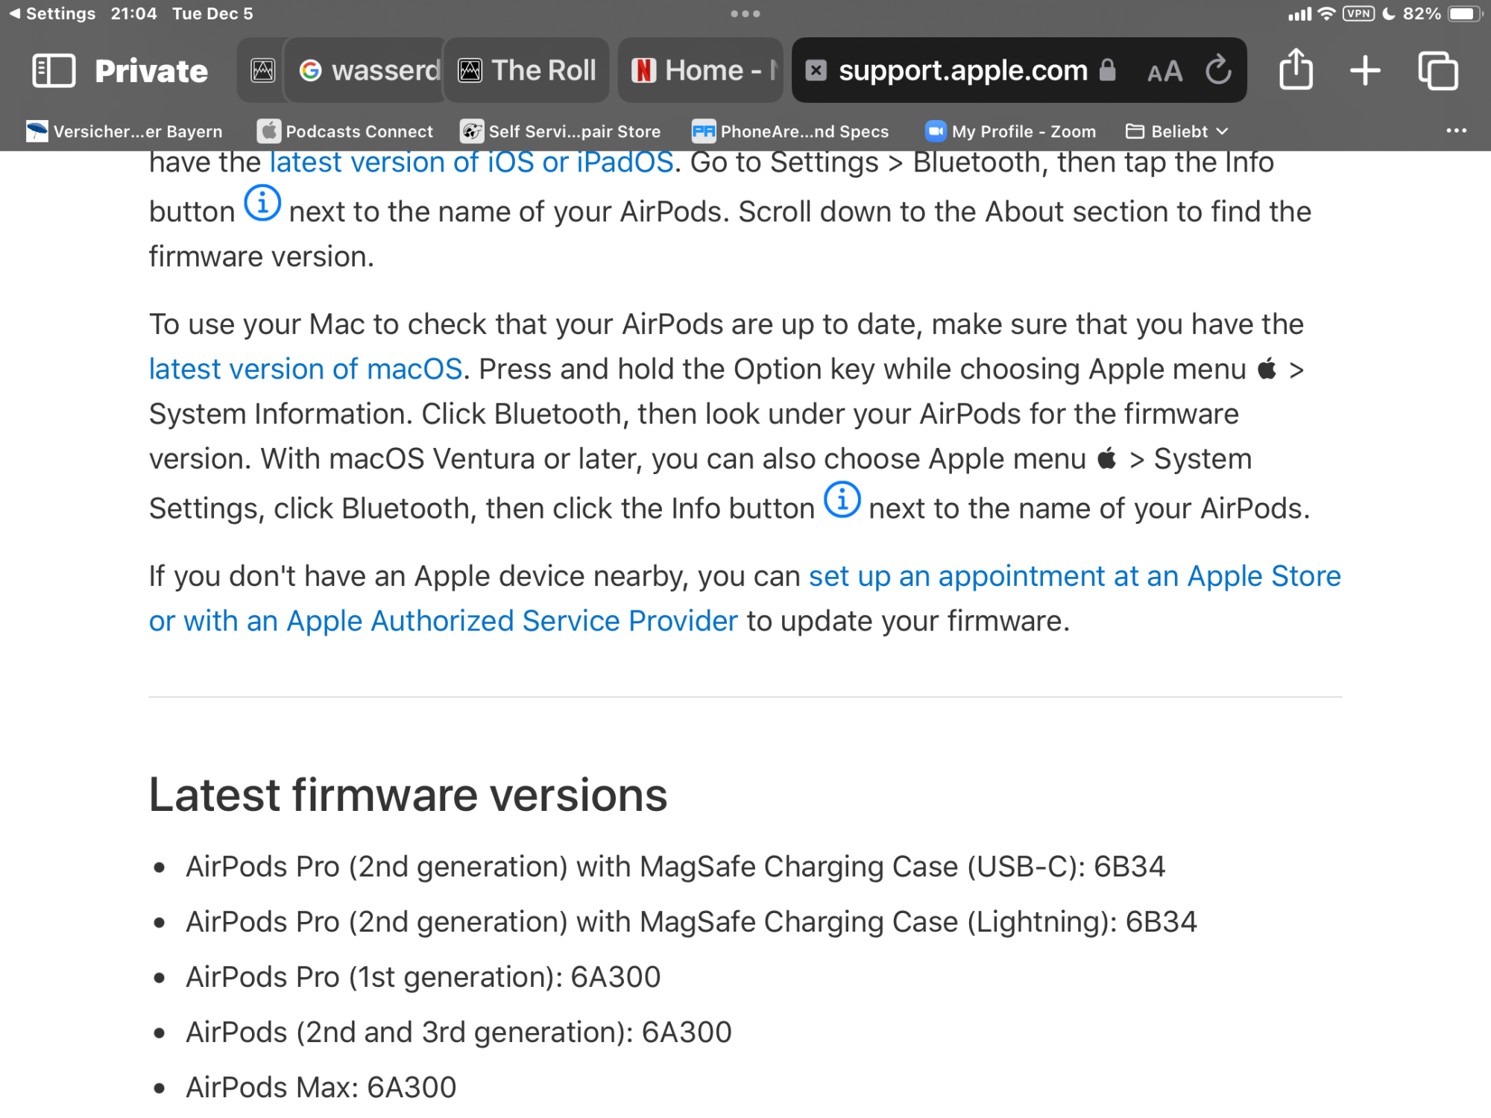1491x1118 pixels.
Task: Close the support.apple.com tab
Action: [816, 70]
